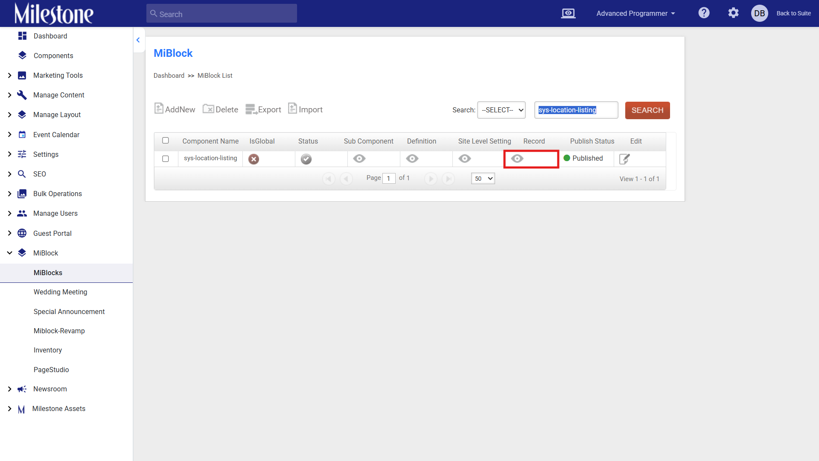The image size is (819, 461).
Task: View Definition via eye icon
Action: pyautogui.click(x=412, y=159)
